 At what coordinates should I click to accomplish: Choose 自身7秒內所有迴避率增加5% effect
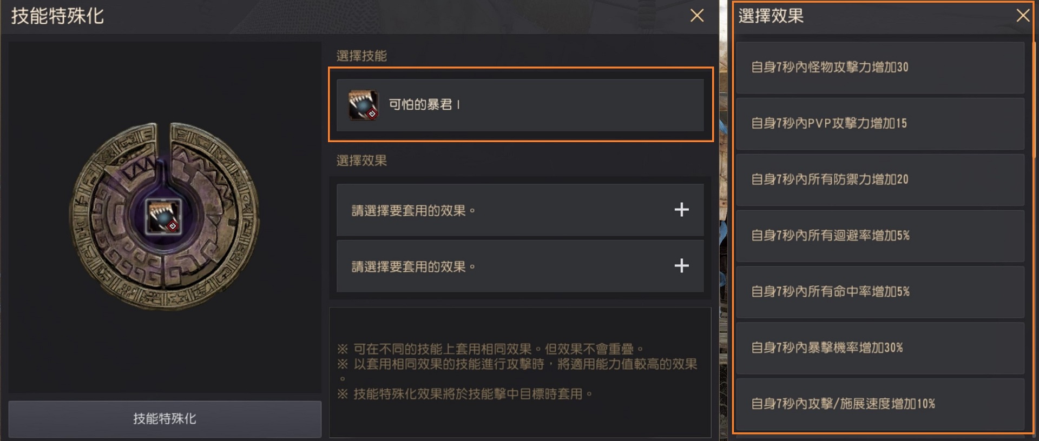tap(880, 236)
